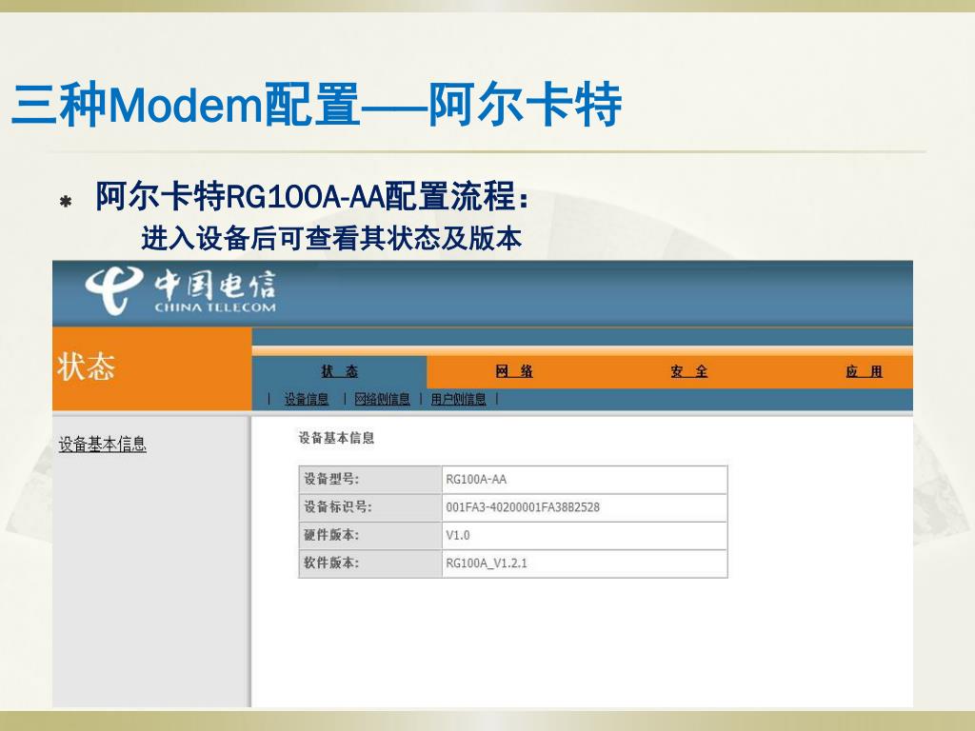Open the 状态 tab
Viewport: 975px width, 731px height.
point(340,372)
